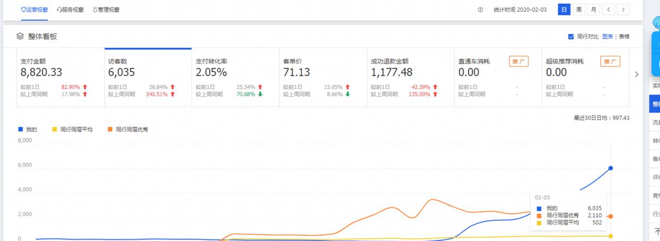
Task: Select the 直通车消耗 metric card
Action: [x=498, y=78]
